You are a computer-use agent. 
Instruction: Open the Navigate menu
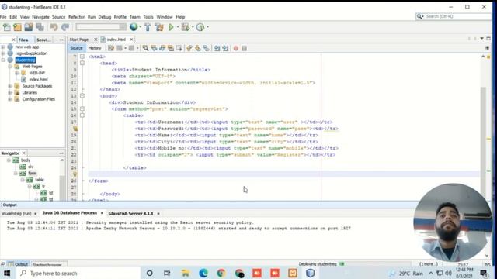[x=40, y=17]
